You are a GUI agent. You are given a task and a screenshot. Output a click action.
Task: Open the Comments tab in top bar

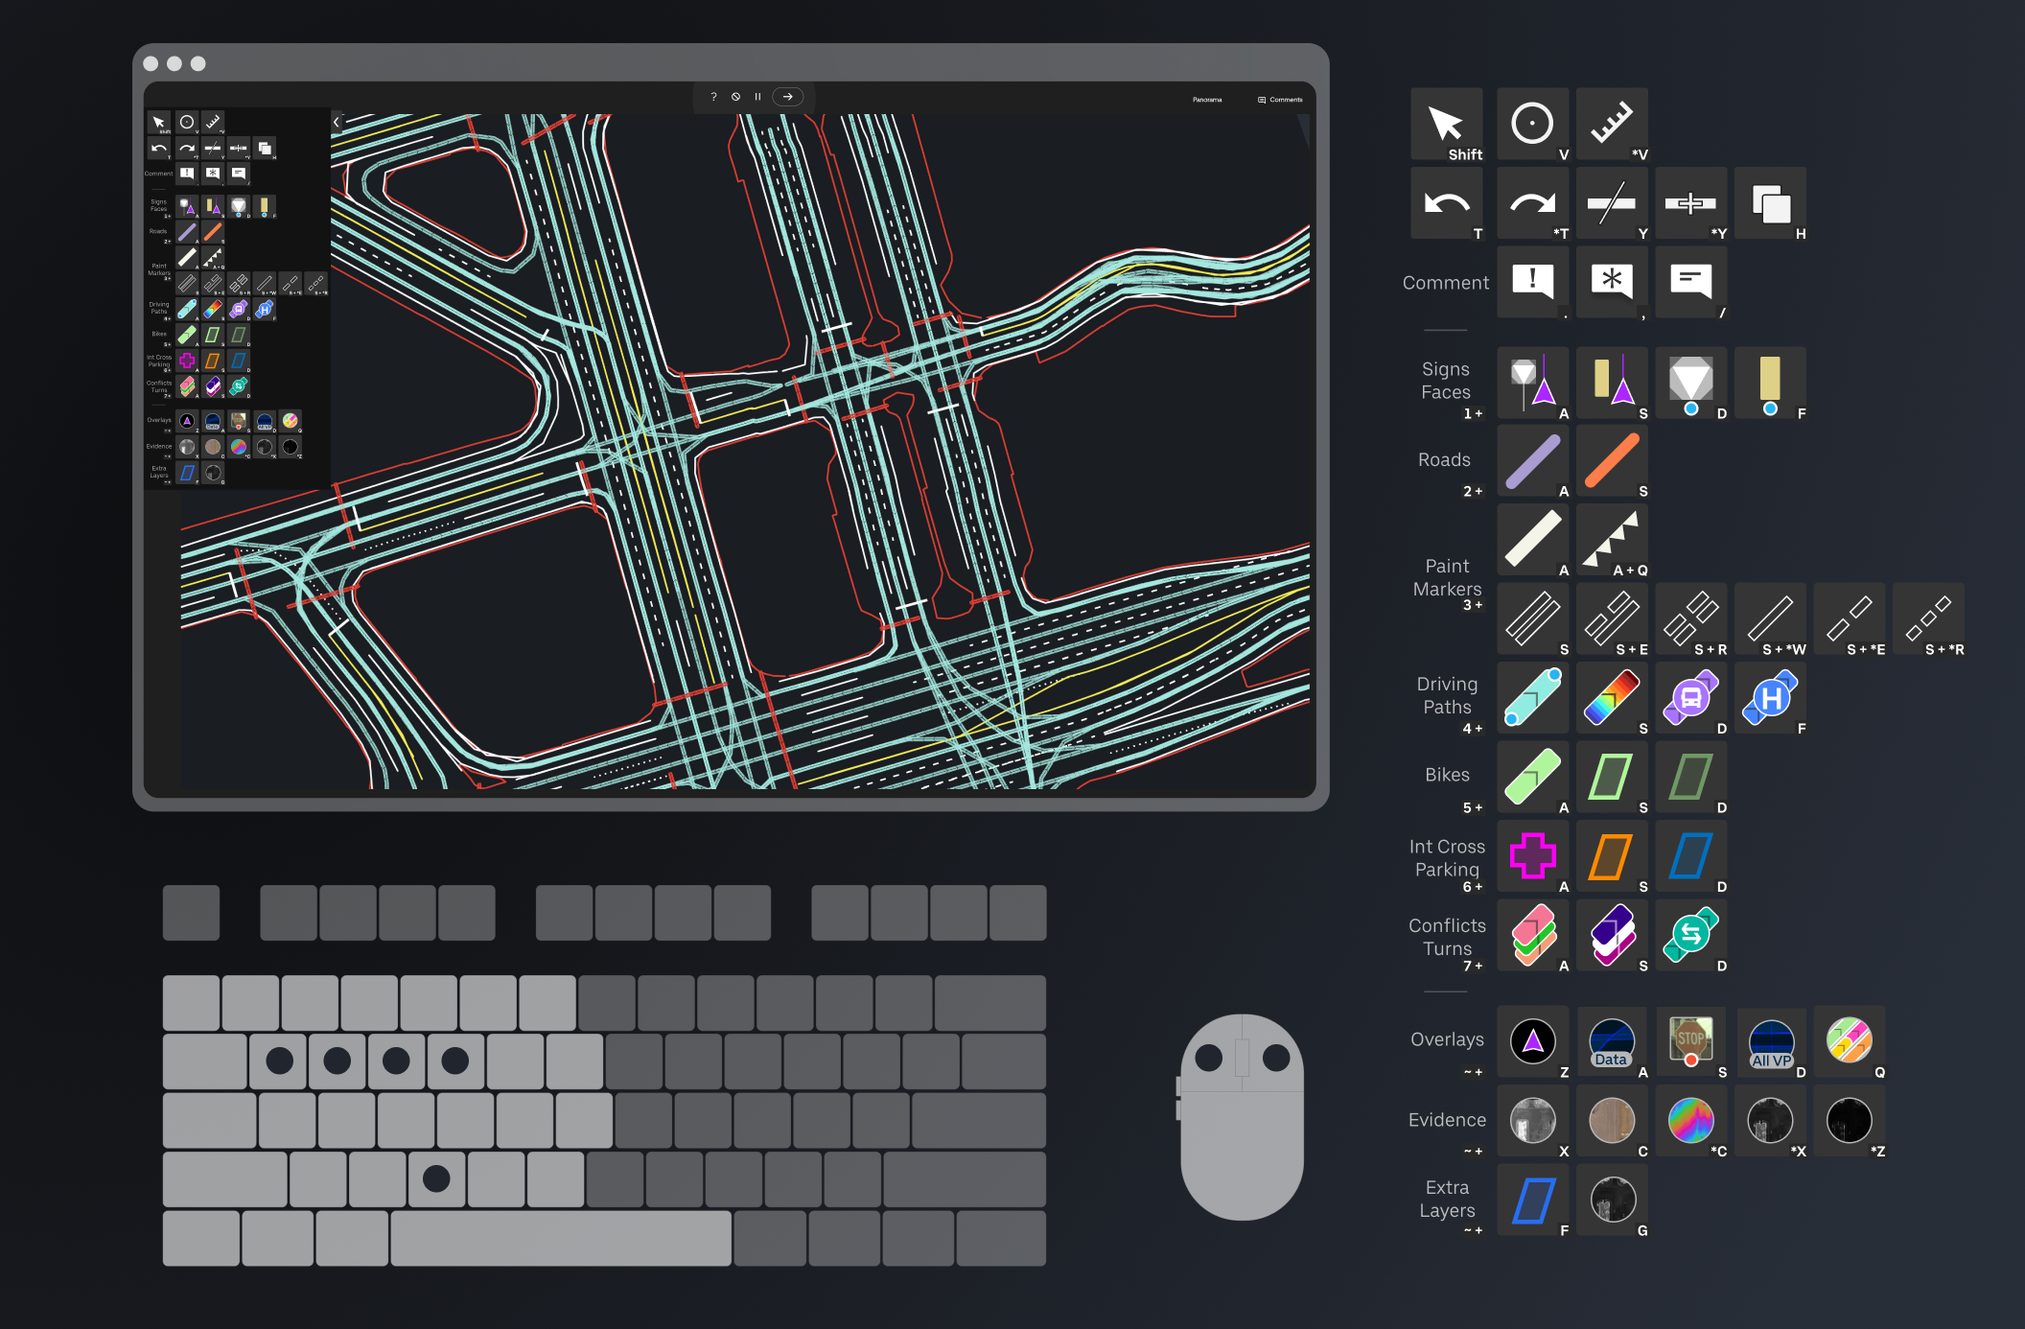pos(1281,100)
